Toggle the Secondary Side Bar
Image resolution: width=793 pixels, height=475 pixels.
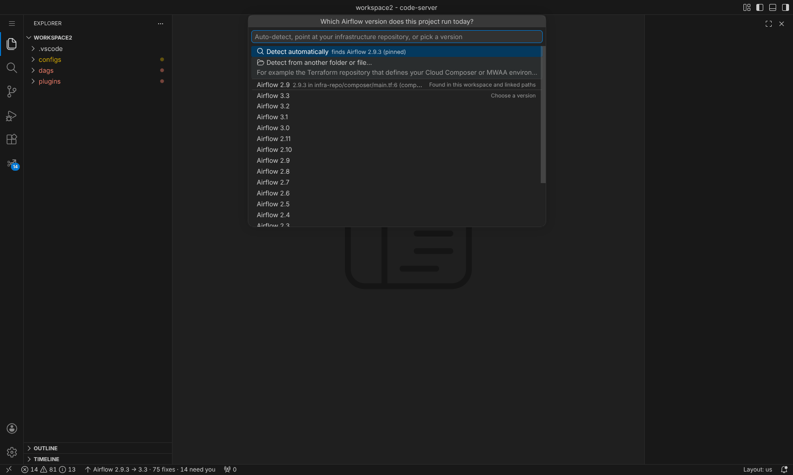(x=786, y=7)
